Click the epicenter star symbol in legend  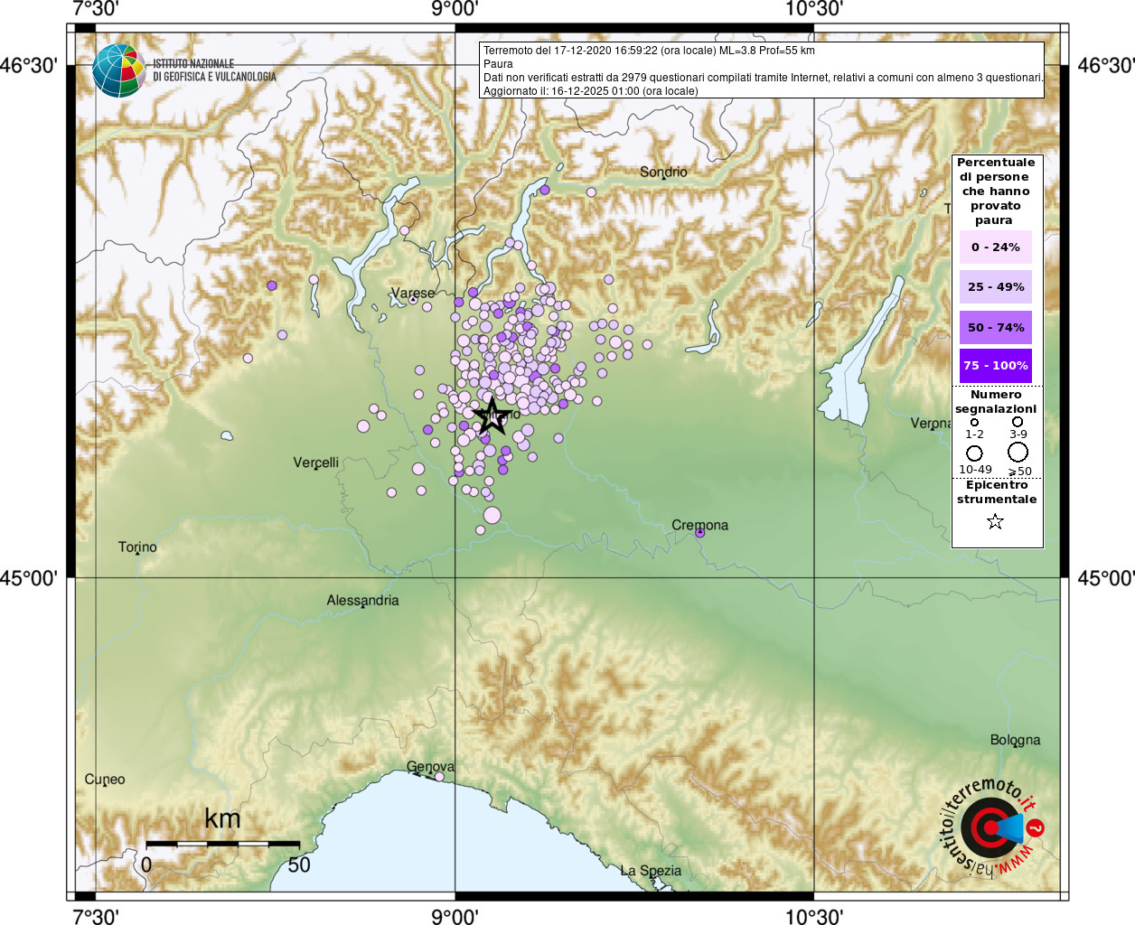(995, 521)
